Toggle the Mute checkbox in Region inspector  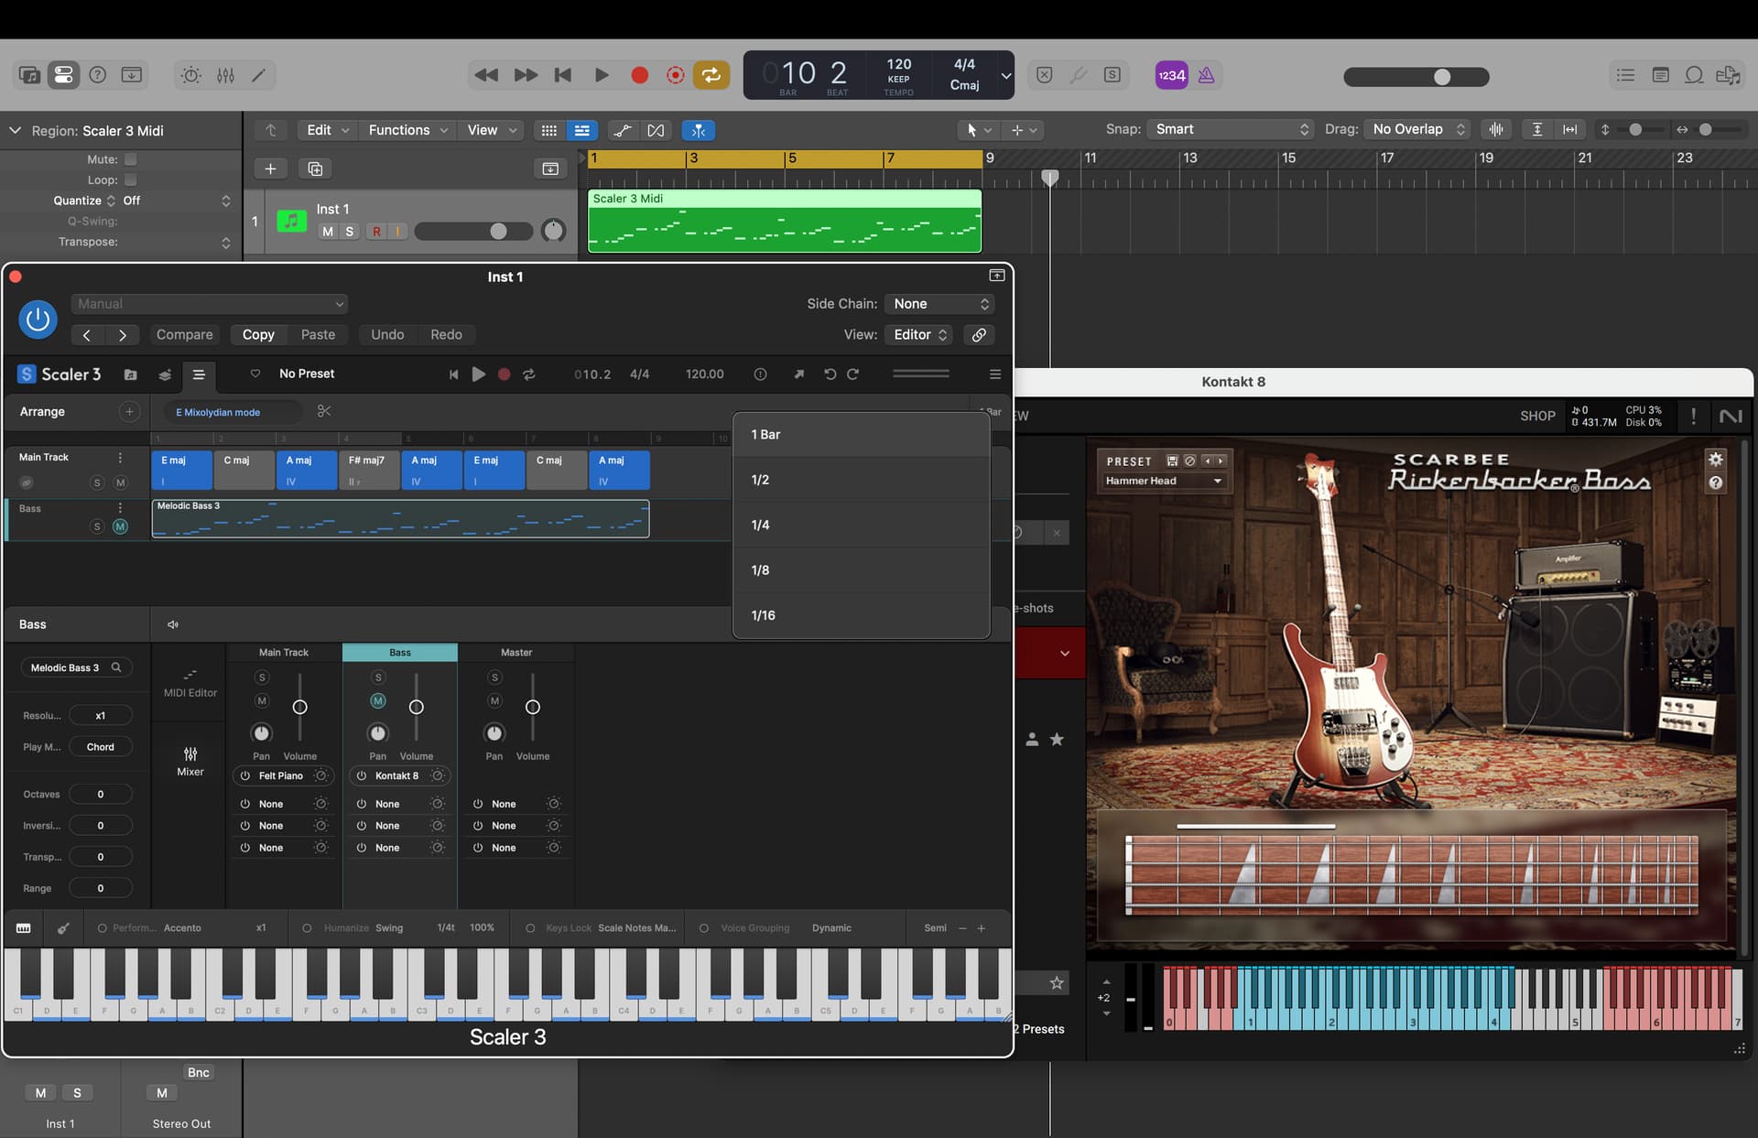pyautogui.click(x=131, y=159)
